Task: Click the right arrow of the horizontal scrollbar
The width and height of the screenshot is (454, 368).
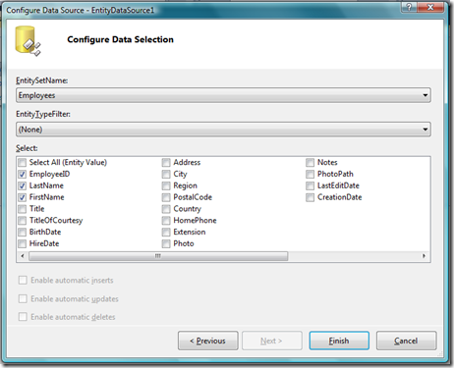Action: click(425, 256)
